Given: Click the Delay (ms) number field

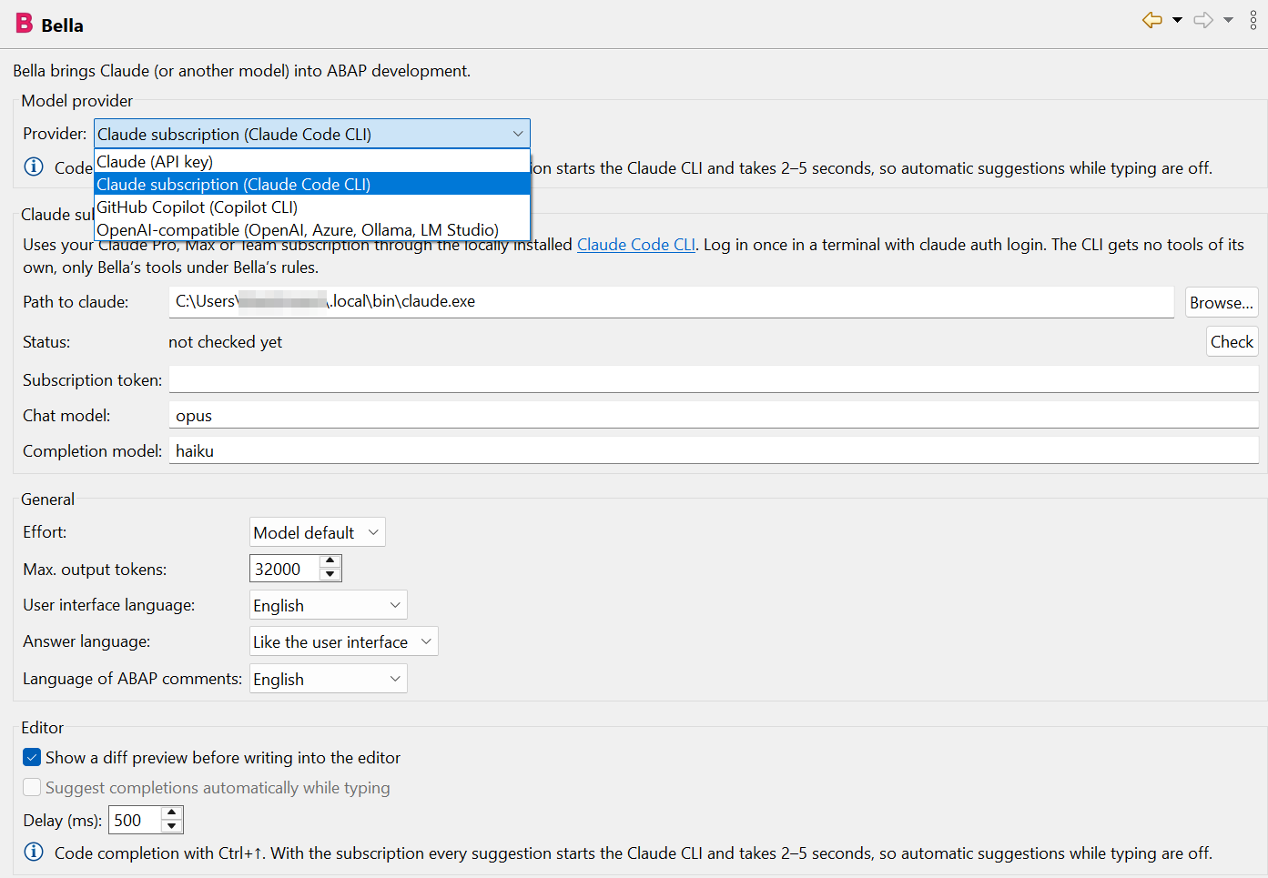Looking at the screenshot, I should click(x=135, y=820).
